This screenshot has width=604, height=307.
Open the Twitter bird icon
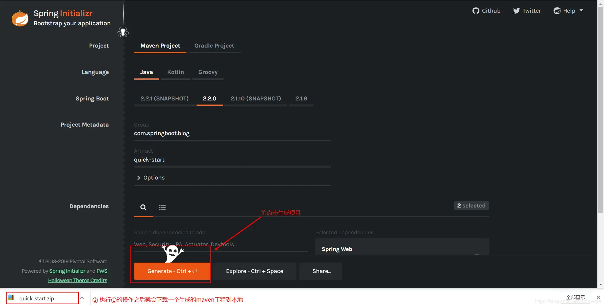(x=516, y=11)
